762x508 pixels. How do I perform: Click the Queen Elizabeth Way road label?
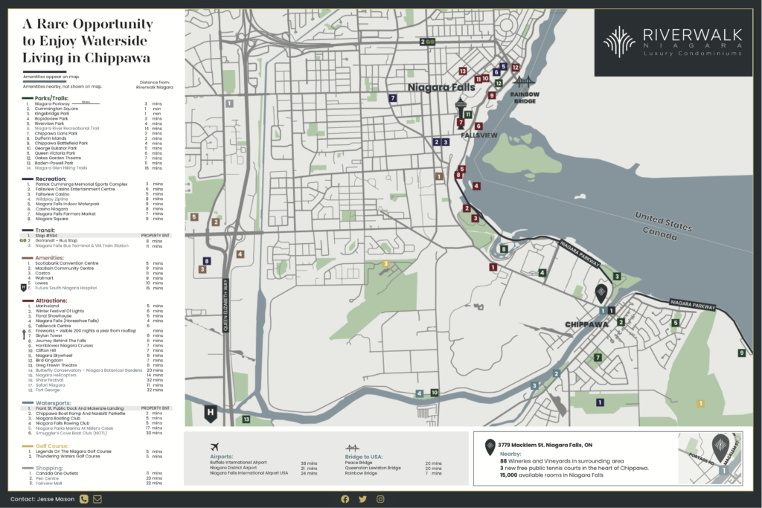pyautogui.click(x=225, y=305)
